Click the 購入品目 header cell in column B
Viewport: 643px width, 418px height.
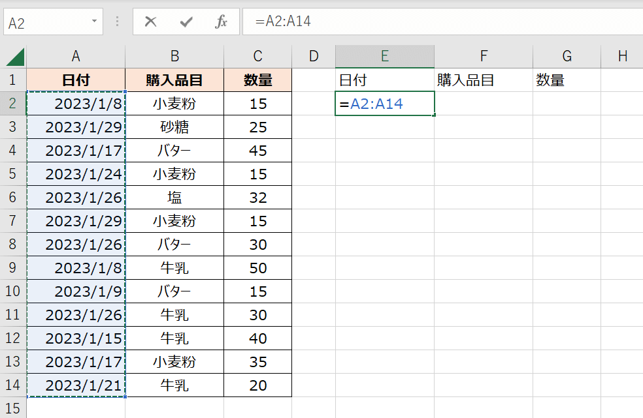pos(174,80)
